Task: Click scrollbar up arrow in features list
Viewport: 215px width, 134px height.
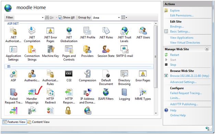Action: pos(156,23)
